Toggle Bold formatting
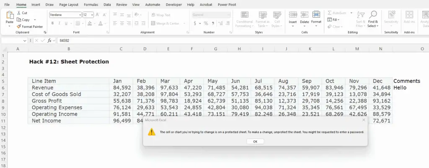This screenshot has width=429, height=168. (x=52, y=23)
